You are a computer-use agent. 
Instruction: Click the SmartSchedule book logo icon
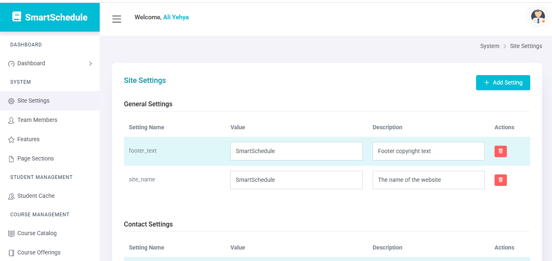click(x=16, y=17)
